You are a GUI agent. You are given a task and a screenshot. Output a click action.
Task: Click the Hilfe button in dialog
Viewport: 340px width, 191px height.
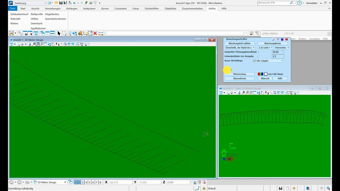click(280, 79)
